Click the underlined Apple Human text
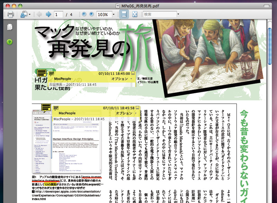The height and width of the screenshot is (203, 277). (x=91, y=177)
